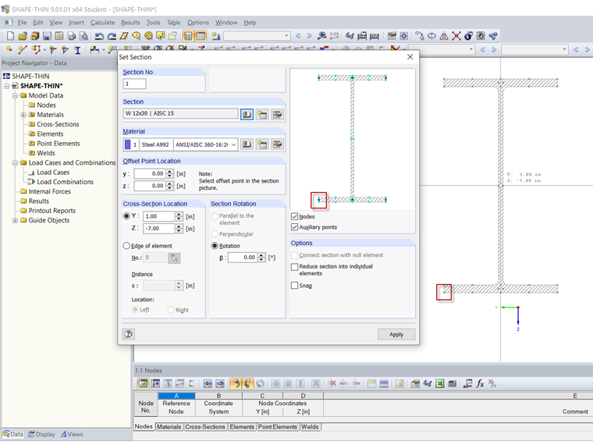The height and width of the screenshot is (445, 593).
Task: Click the Node Coordinates column header
Action: [x=282, y=404]
